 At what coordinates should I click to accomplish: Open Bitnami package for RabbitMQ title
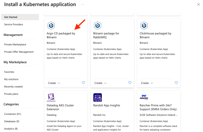pyautogui.click(x=106, y=35)
